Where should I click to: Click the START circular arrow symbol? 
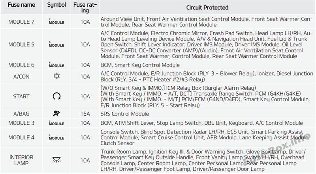[56, 96]
